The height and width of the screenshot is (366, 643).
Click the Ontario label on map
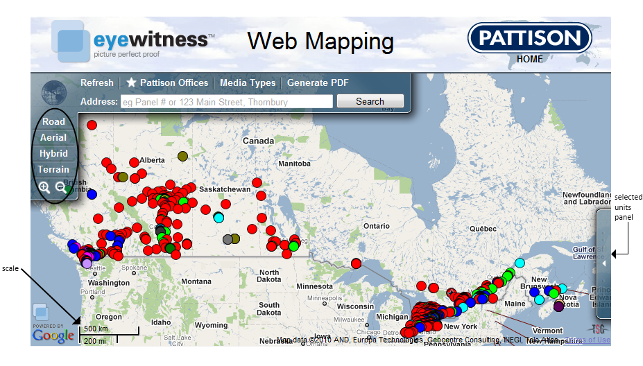pos(377,226)
